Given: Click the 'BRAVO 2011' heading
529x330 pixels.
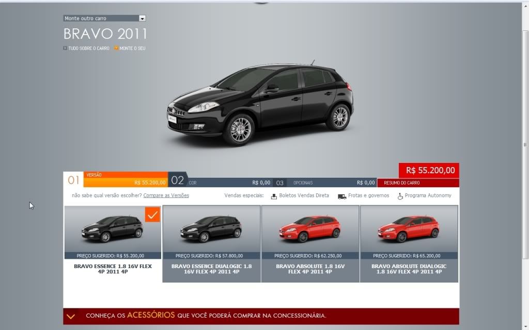Looking at the screenshot, I should pos(105,34).
